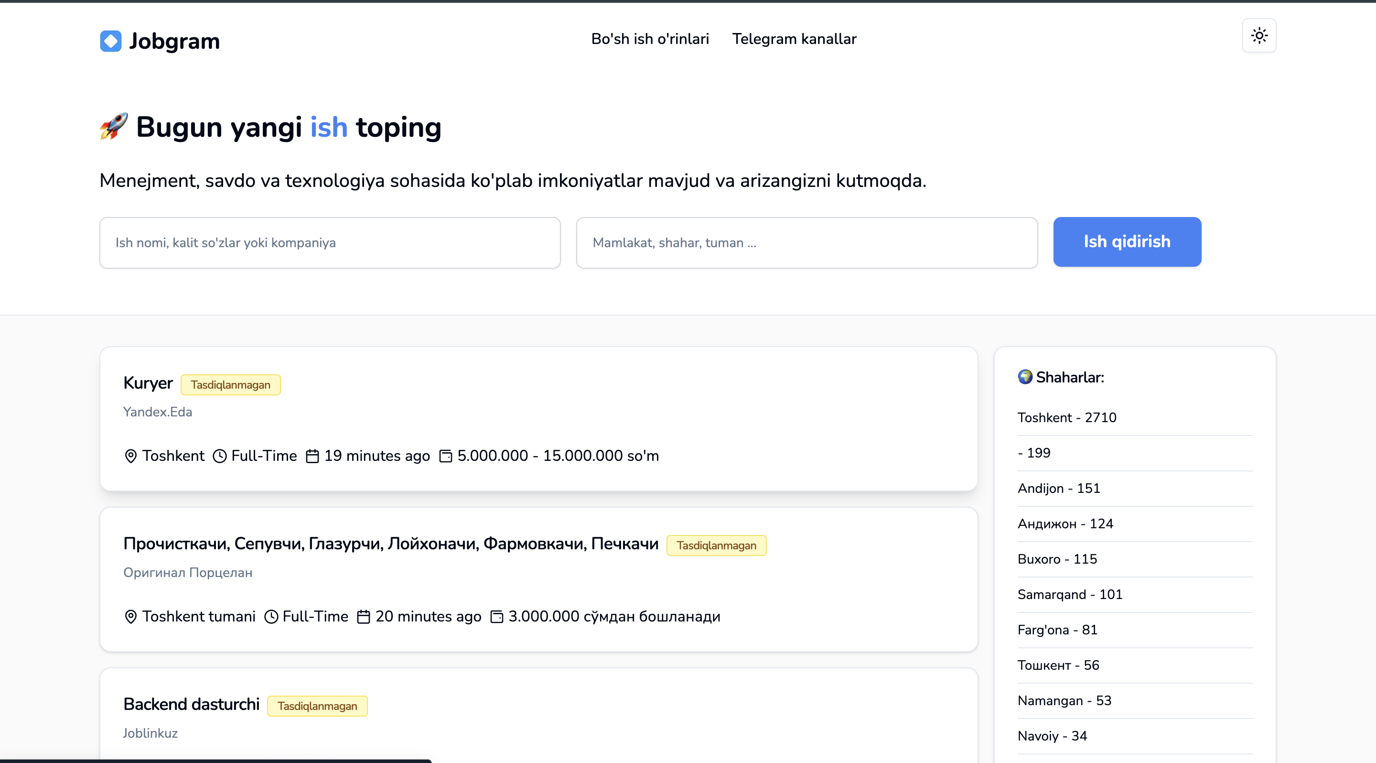
Task: Click the clock icon in Kuryer card
Action: point(220,456)
